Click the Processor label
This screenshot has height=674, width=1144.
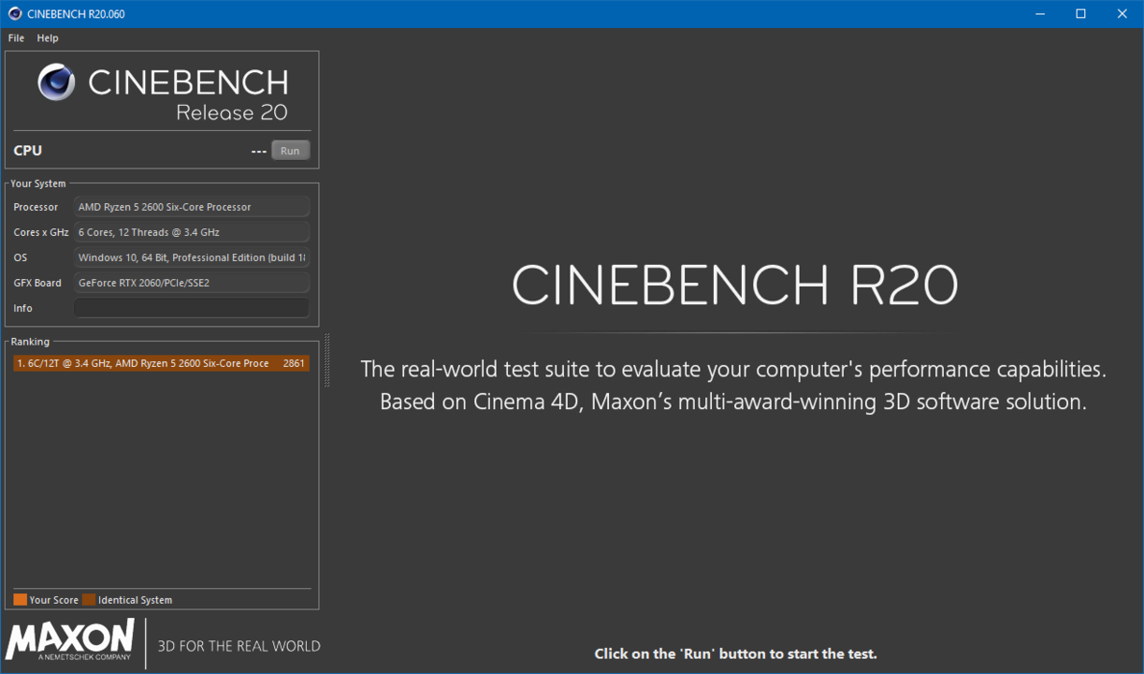pyautogui.click(x=36, y=207)
